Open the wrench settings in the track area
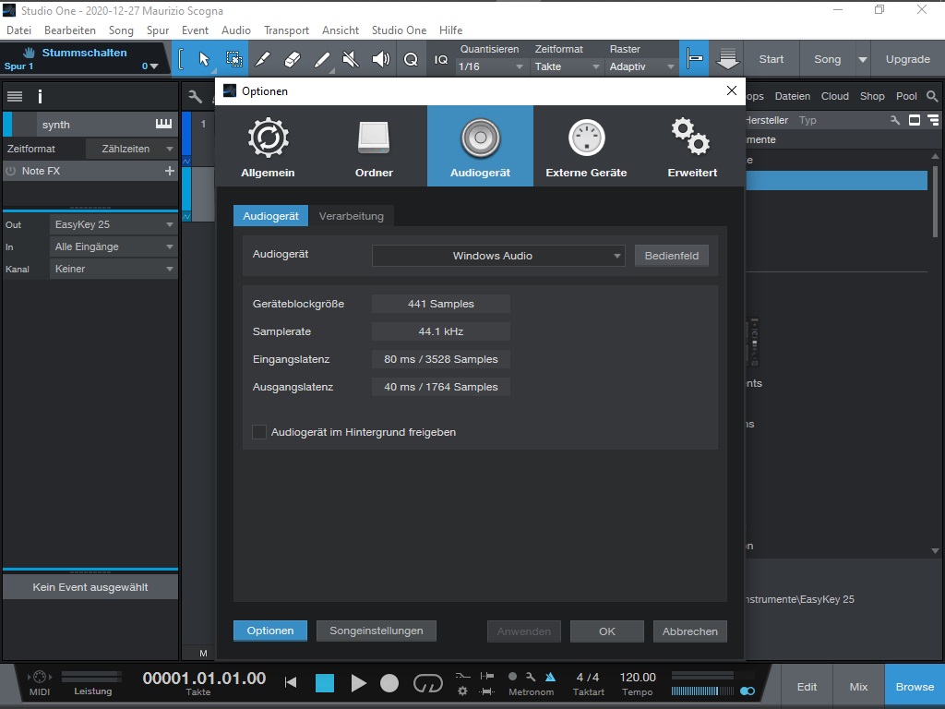 click(x=195, y=96)
